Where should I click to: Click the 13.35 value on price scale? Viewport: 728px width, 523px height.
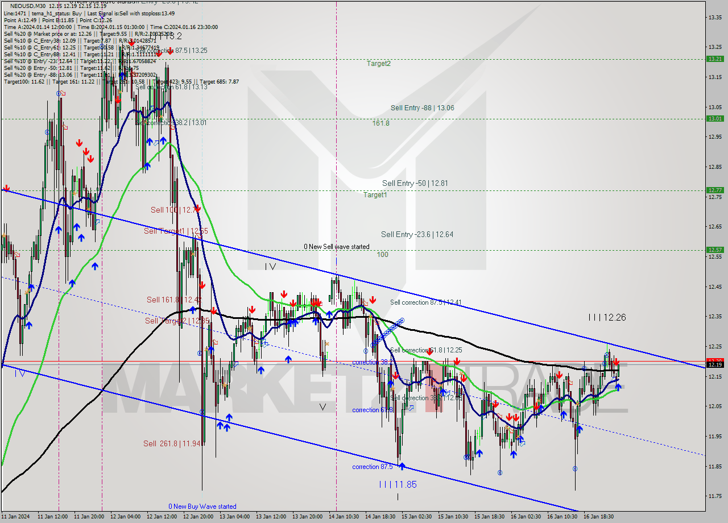click(715, 17)
